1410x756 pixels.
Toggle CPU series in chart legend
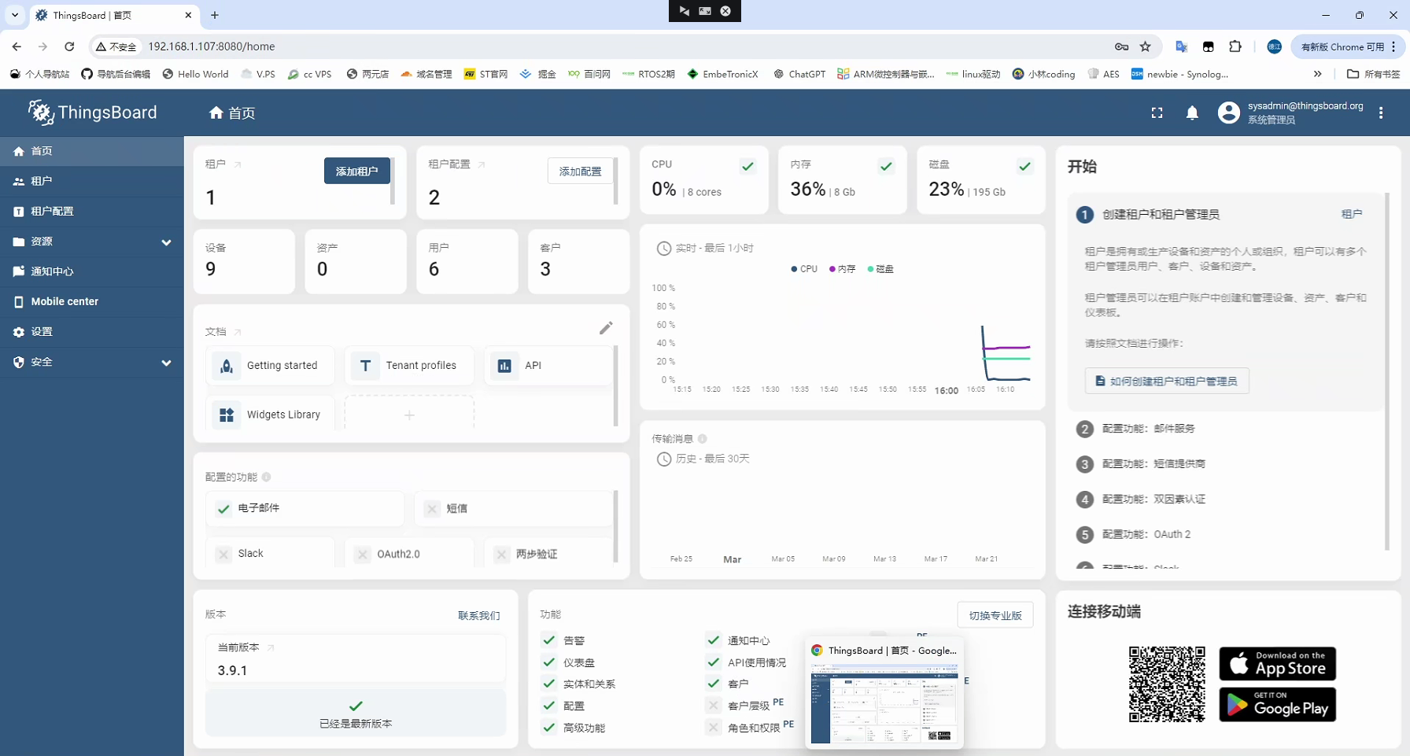pos(804,269)
